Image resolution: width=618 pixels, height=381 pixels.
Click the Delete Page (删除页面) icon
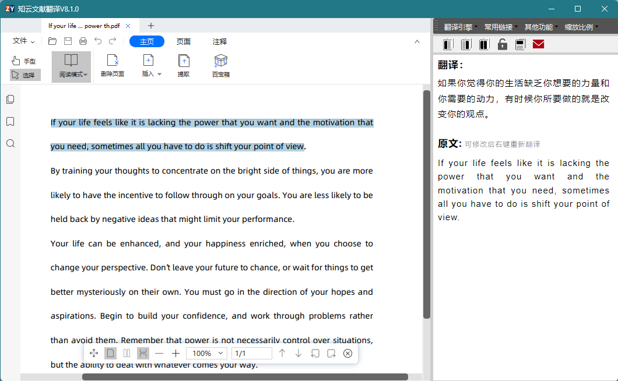coord(113,66)
